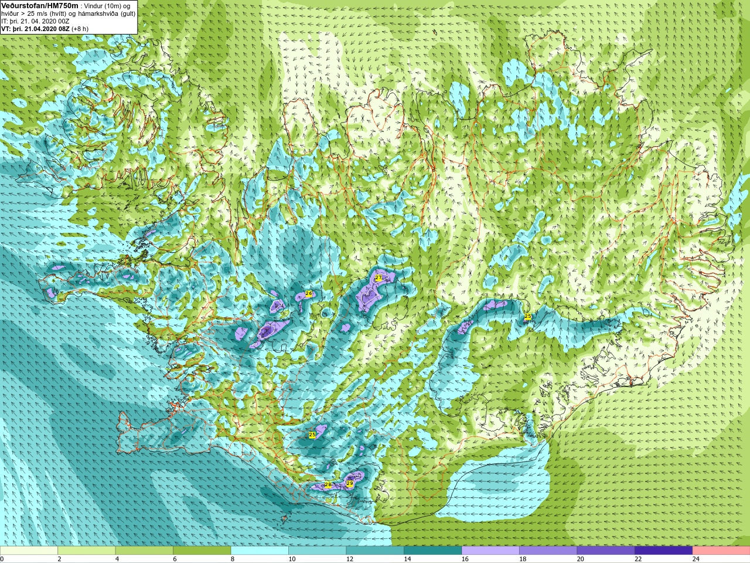Viewport: 750px width, 563px height.
Task: Click the olive green 6–8 m/s legend swatch
Action: tap(202, 551)
